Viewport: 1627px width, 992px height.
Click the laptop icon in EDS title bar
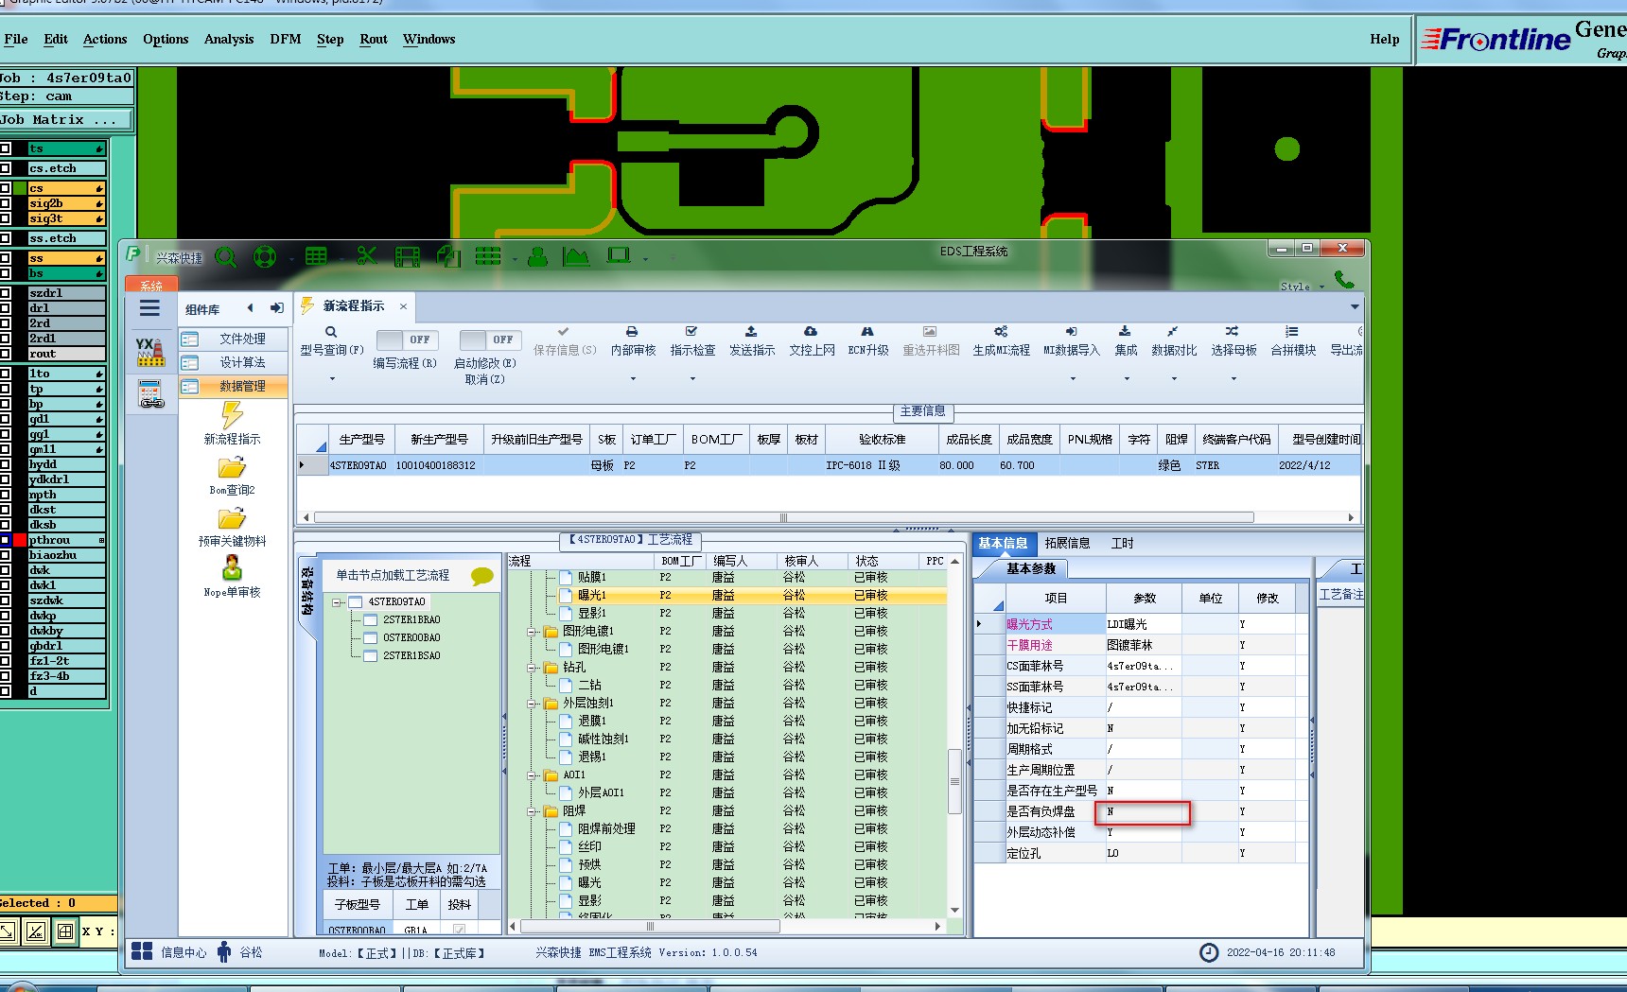coord(619,255)
